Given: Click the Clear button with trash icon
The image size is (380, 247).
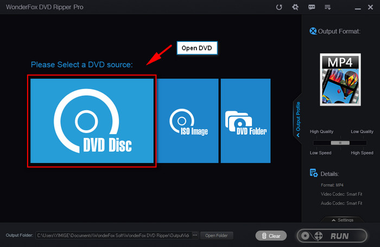Looking at the screenshot, I should (271, 236).
